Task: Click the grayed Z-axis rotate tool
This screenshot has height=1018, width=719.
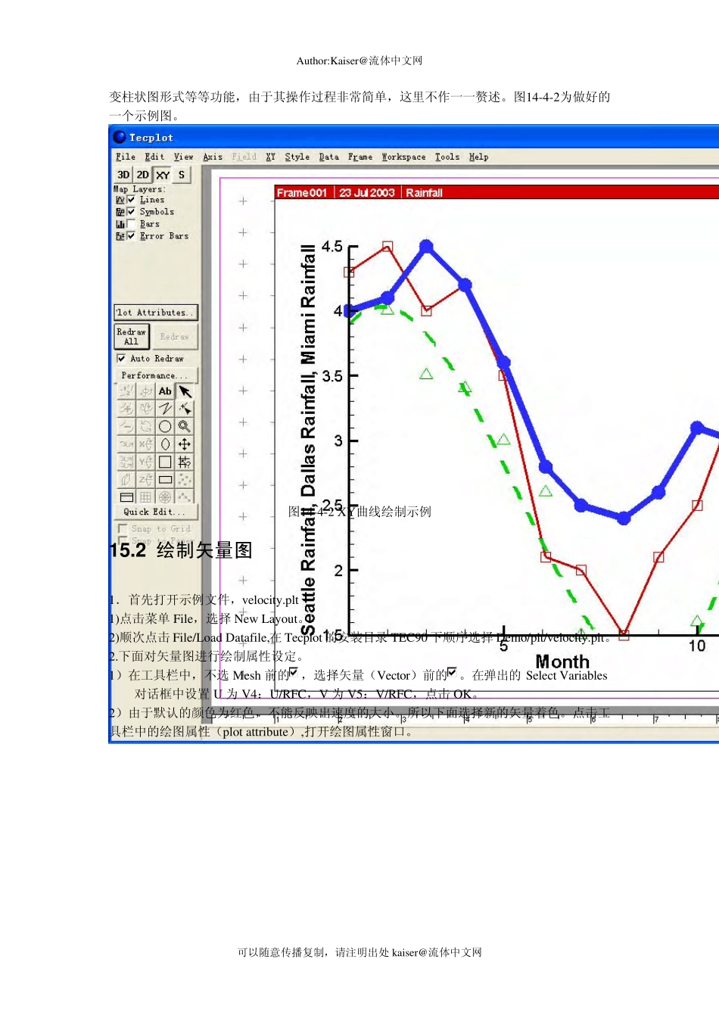Action: [146, 479]
